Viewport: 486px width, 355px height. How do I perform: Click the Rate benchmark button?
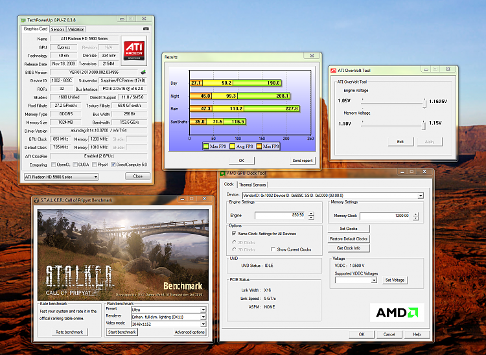(69, 332)
